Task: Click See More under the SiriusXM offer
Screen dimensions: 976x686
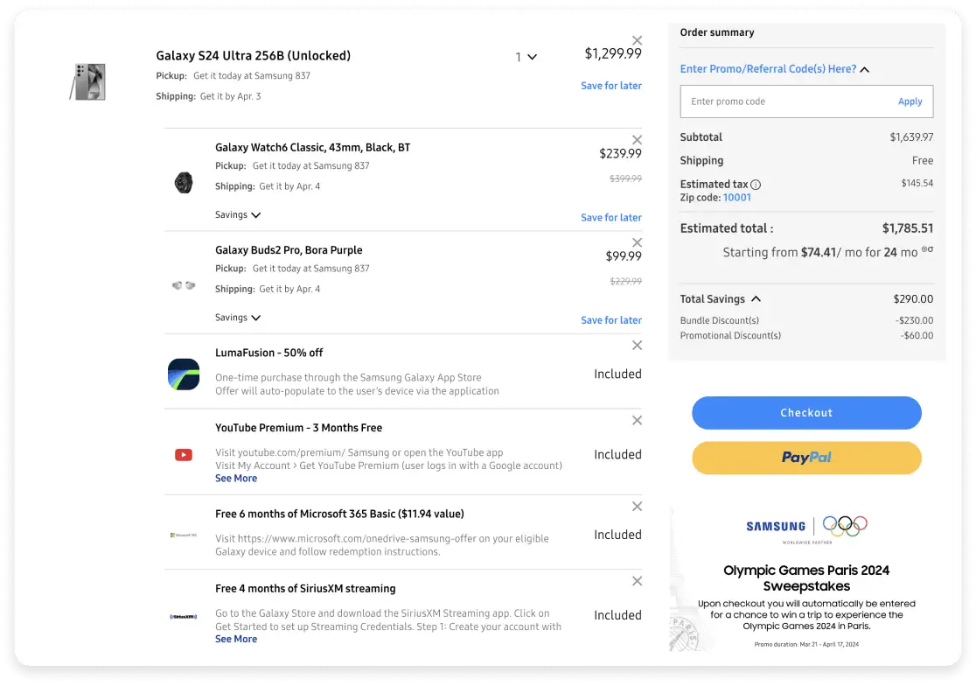Action: (235, 639)
